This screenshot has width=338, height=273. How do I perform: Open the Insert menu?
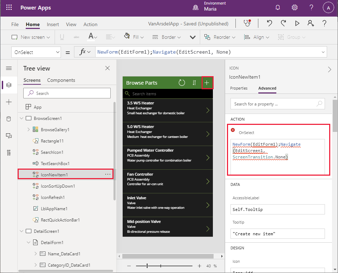point(53,24)
